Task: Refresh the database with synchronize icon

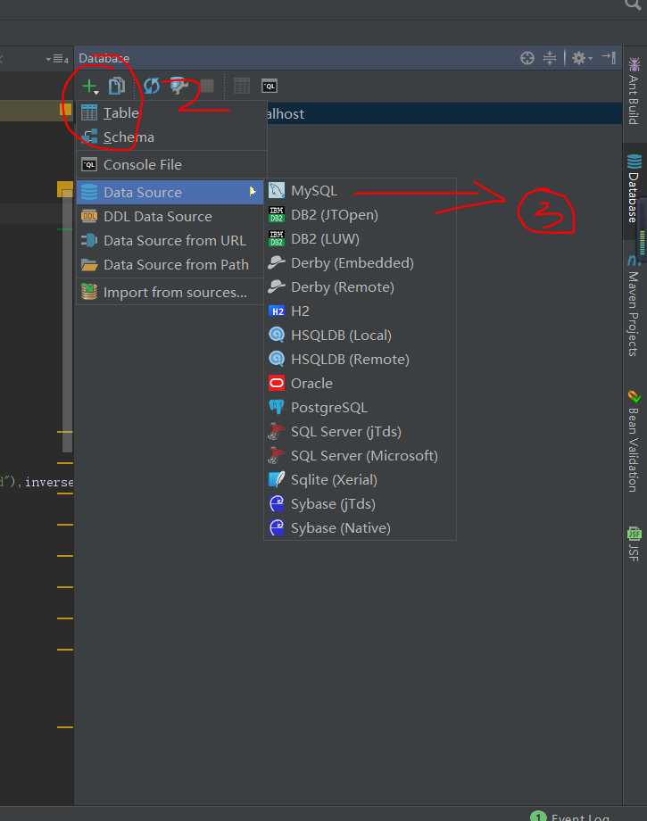Action: click(152, 86)
